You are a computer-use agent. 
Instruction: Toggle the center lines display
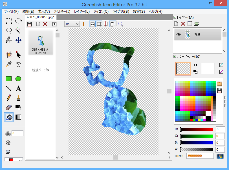coord(106,24)
